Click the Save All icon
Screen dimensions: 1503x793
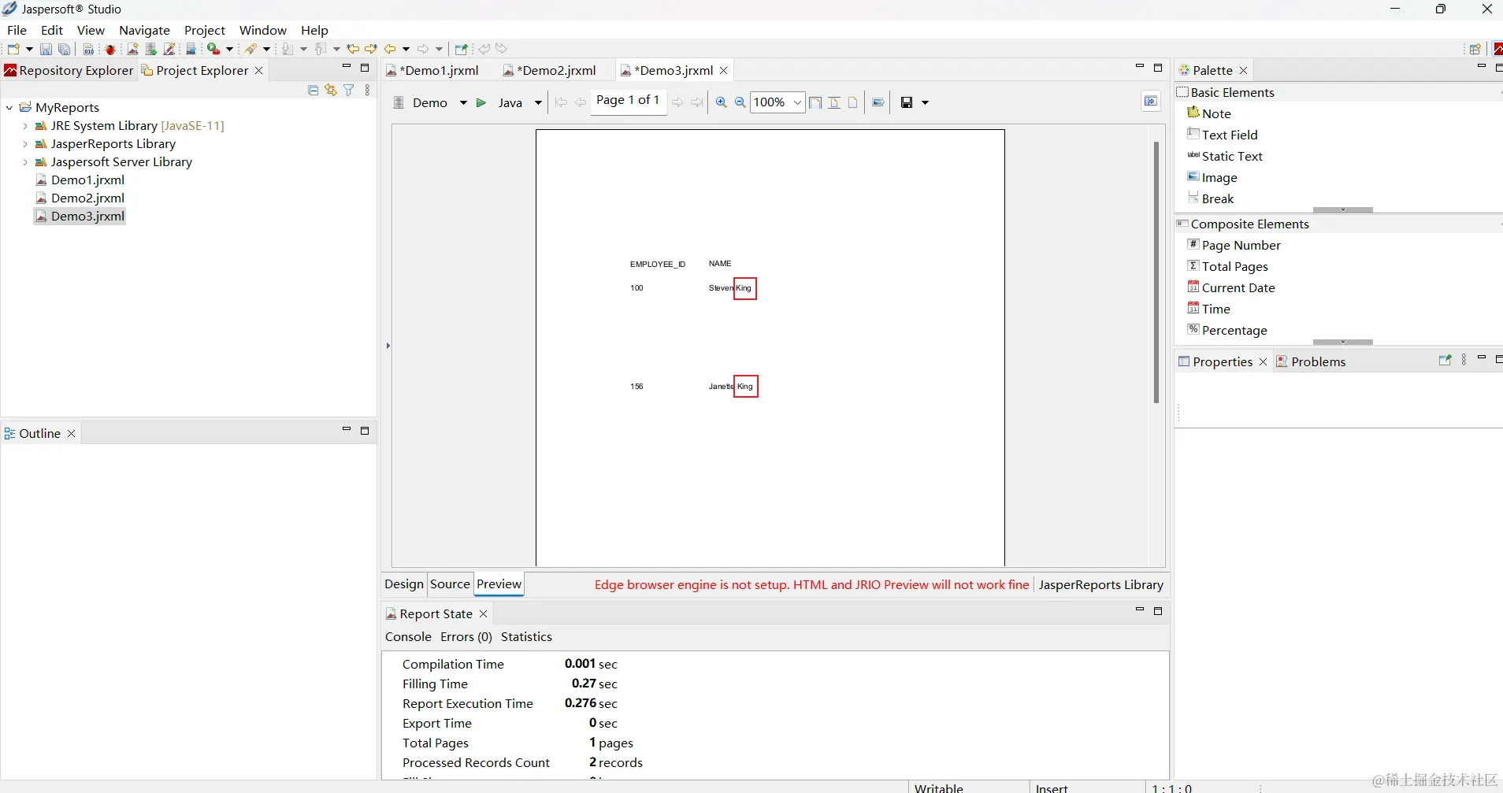(65, 49)
